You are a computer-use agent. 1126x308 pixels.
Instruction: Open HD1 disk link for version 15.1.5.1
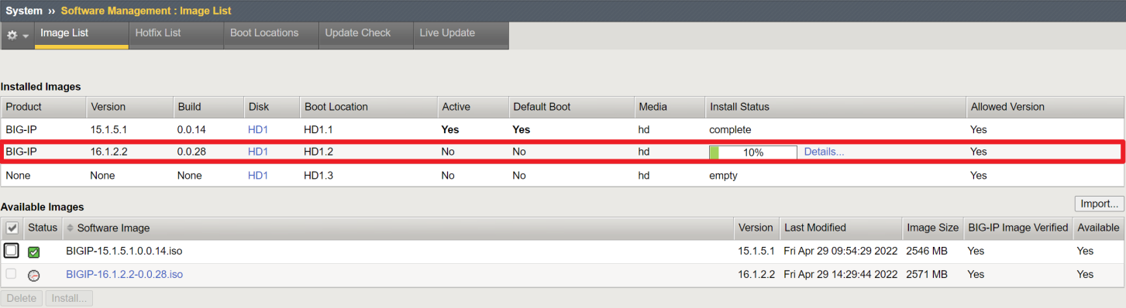(x=258, y=129)
